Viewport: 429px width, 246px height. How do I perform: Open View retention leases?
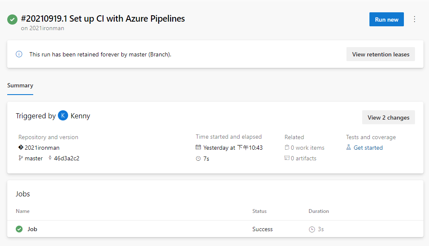(x=380, y=54)
